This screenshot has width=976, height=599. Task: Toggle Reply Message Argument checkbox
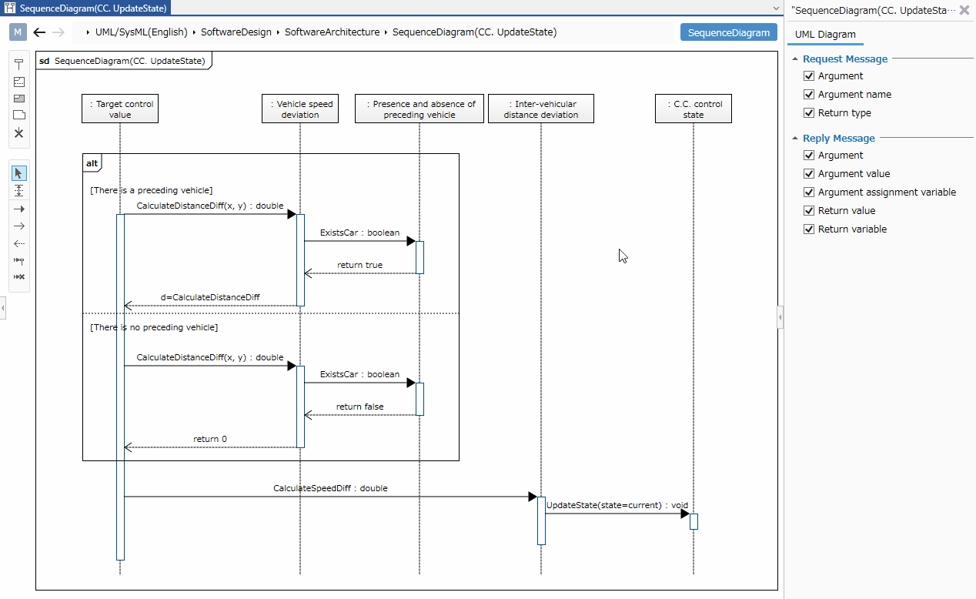point(808,155)
